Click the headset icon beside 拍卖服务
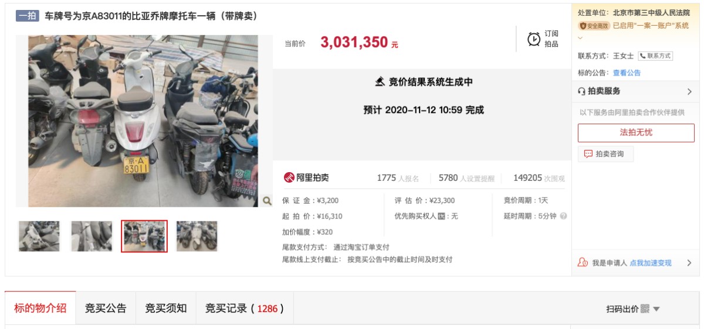Screen dimensions: 704x329 tap(582, 91)
